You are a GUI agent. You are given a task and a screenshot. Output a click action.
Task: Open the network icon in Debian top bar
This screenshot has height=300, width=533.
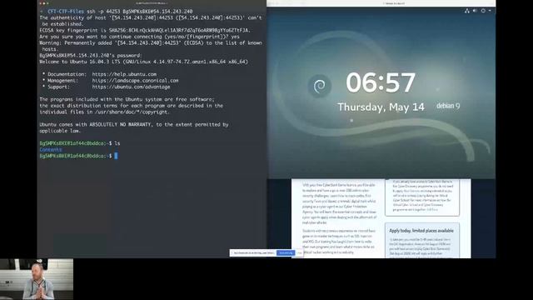click(467, 11)
